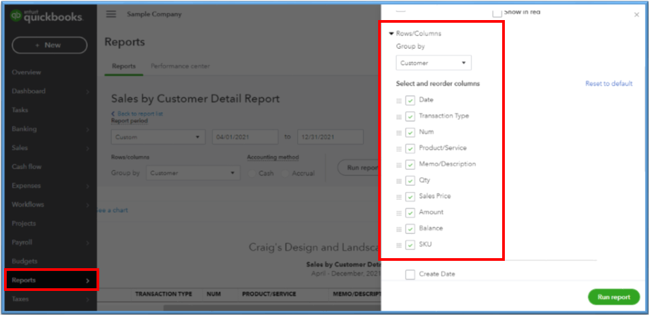
Task: Click the NUM column header
Action: click(214, 294)
